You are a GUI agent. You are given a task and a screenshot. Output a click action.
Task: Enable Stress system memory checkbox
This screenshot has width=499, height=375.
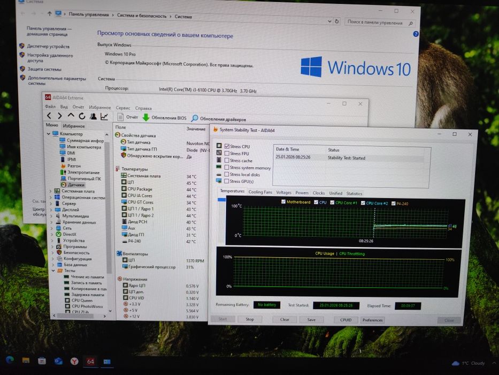pyautogui.click(x=227, y=167)
